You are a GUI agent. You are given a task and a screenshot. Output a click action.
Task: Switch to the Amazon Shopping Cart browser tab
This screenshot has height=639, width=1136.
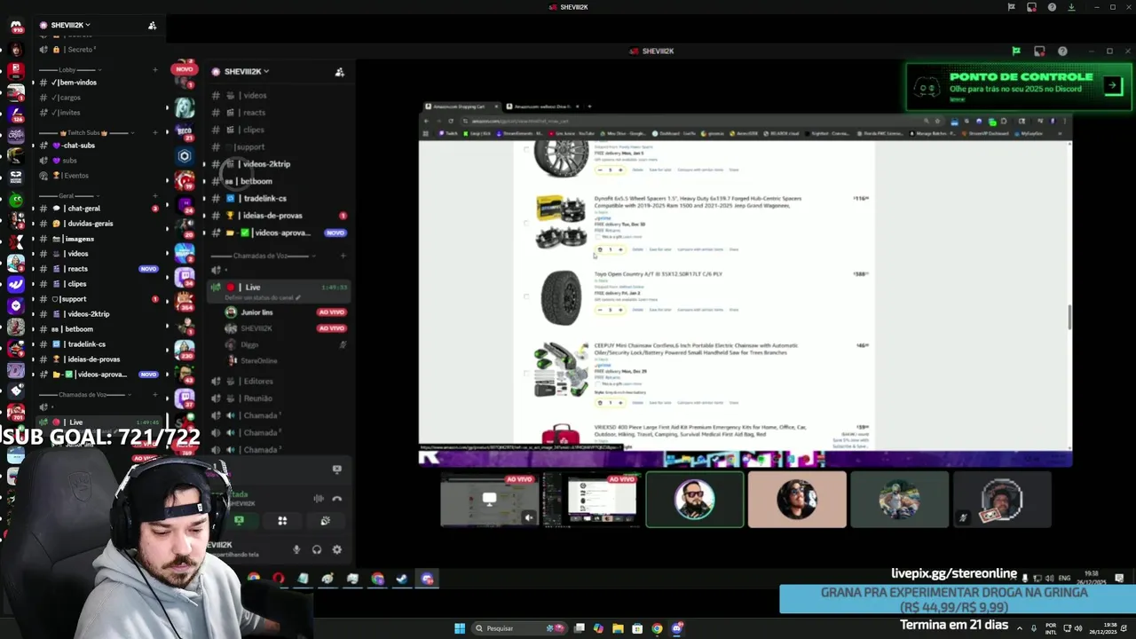[461, 106]
